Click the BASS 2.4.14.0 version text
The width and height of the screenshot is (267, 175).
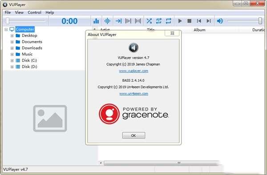tap(133, 80)
